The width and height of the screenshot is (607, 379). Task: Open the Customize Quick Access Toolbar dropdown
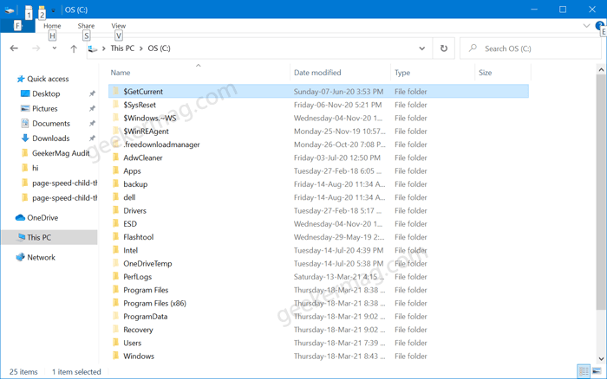[x=54, y=10]
